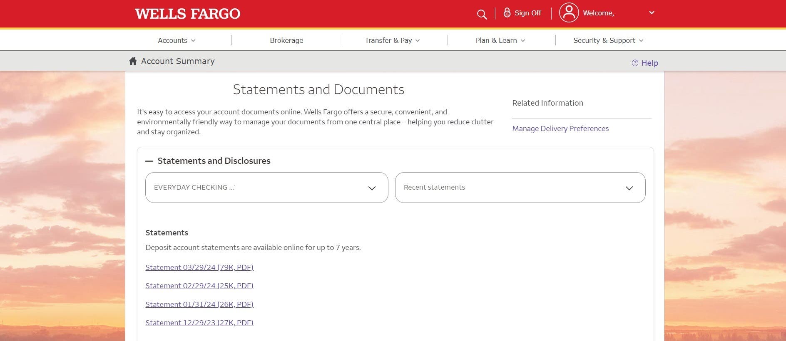This screenshot has width=786, height=341.
Task: Expand the Plan & Learn menu
Action: pyautogui.click(x=500, y=40)
